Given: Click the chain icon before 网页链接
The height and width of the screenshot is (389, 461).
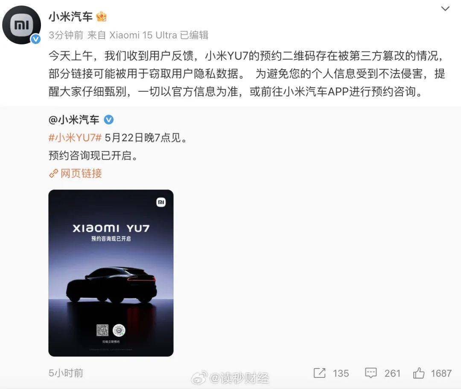Looking at the screenshot, I should click(x=53, y=173).
